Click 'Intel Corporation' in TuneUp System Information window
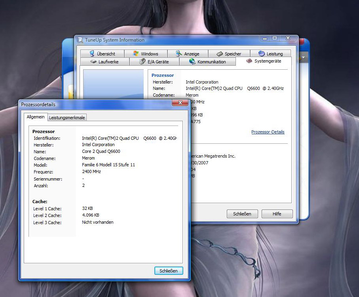Viewport: 359px width, 297px height. pyautogui.click(x=202, y=82)
